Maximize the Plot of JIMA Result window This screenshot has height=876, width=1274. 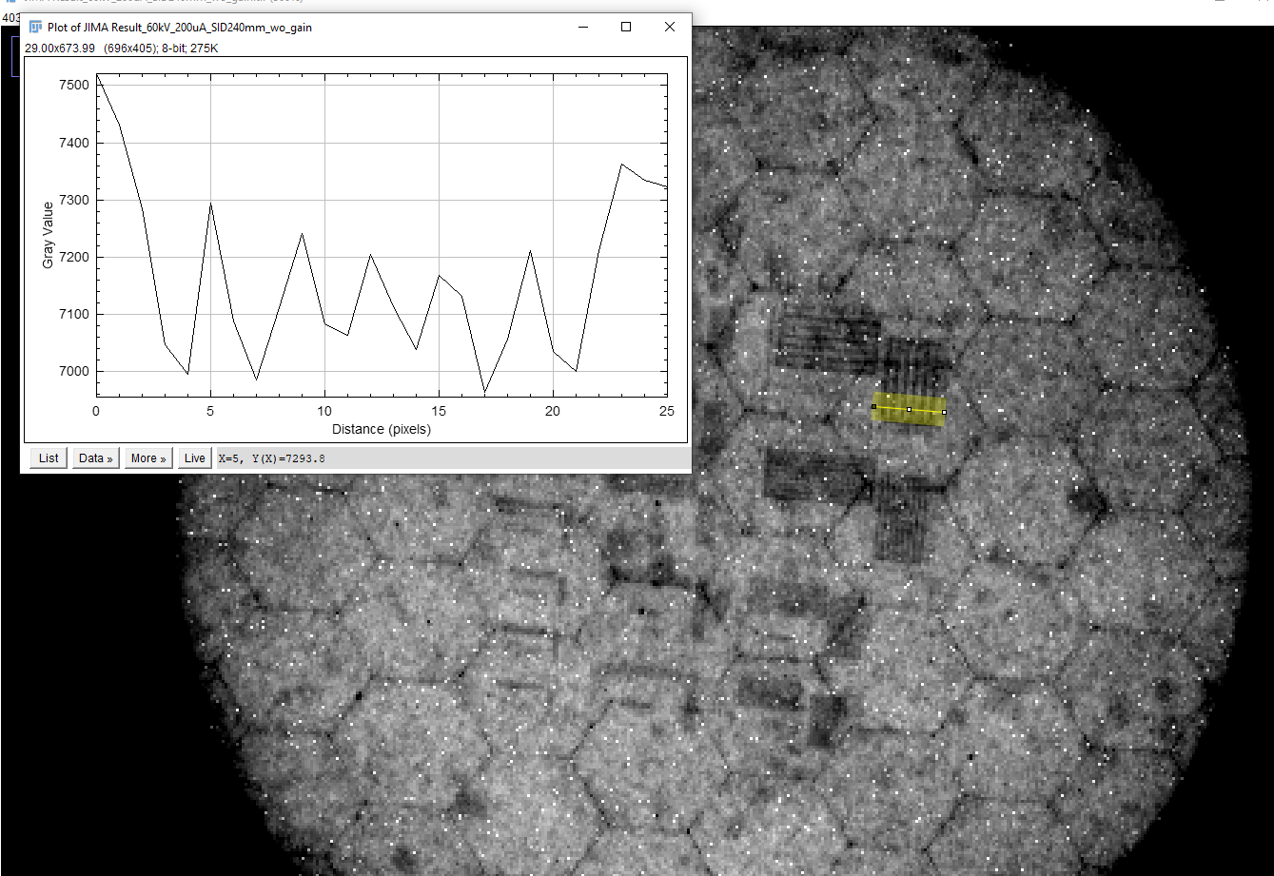click(x=626, y=28)
